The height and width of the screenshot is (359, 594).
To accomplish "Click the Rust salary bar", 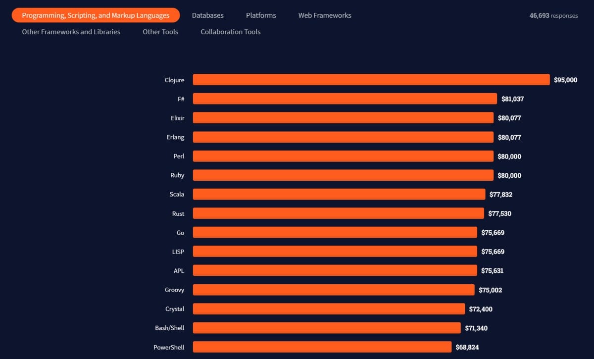I will click(x=339, y=213).
